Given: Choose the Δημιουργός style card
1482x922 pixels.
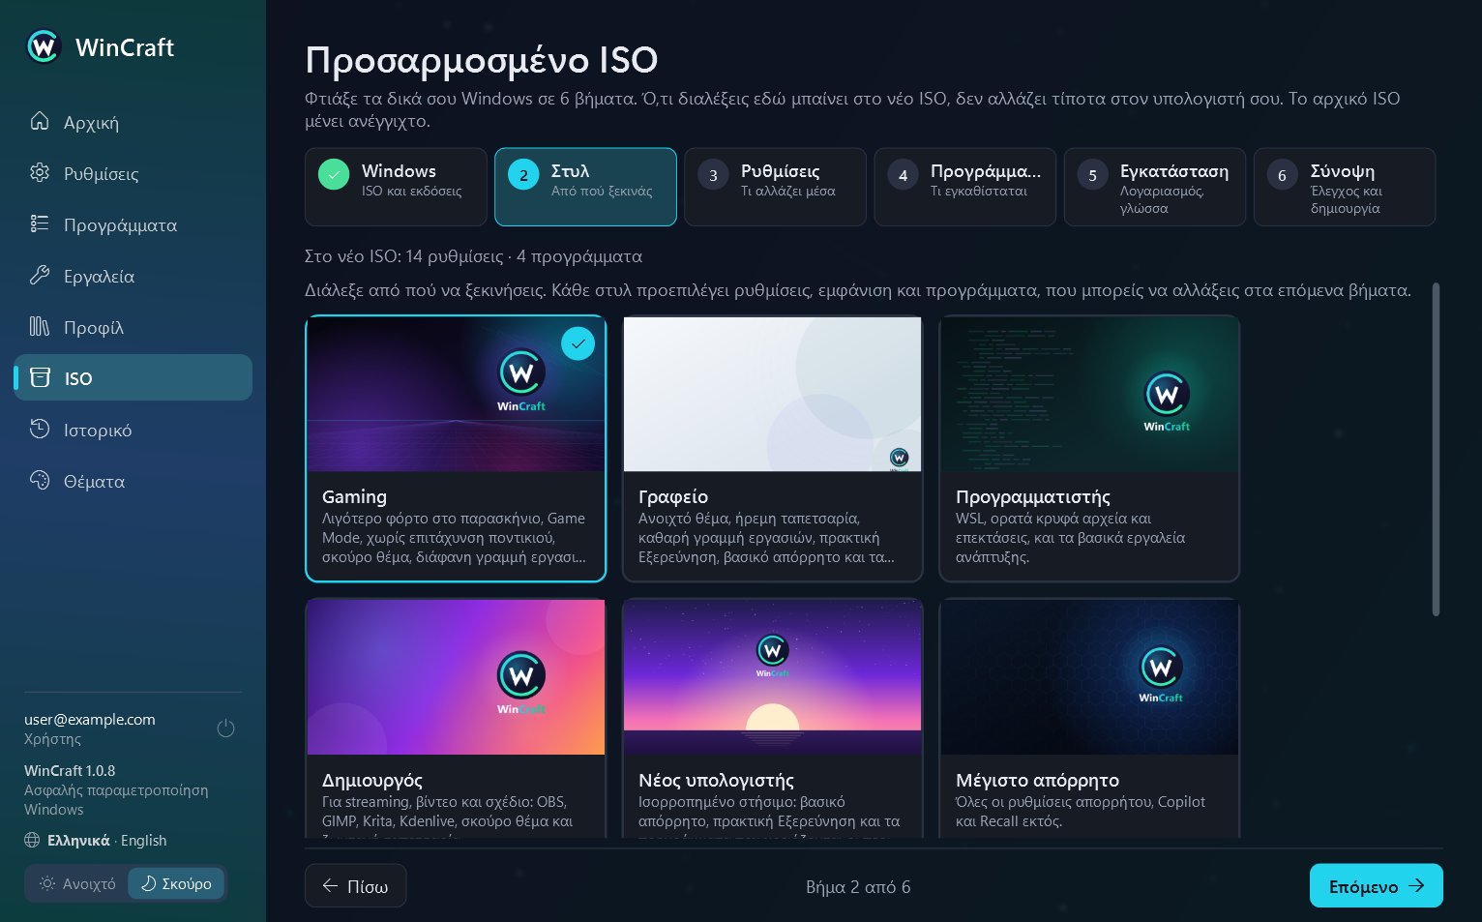Looking at the screenshot, I should [456, 718].
